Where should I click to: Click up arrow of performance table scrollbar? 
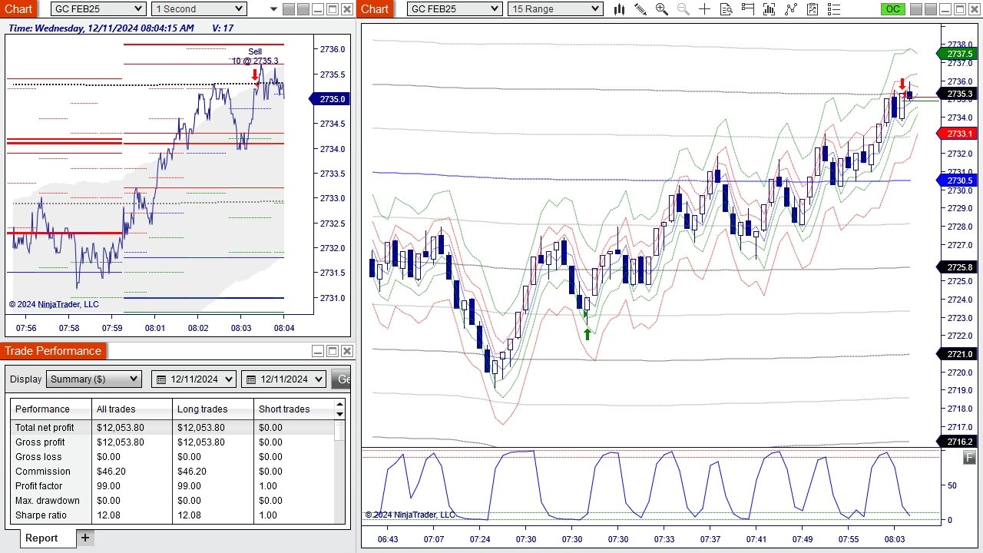(339, 404)
